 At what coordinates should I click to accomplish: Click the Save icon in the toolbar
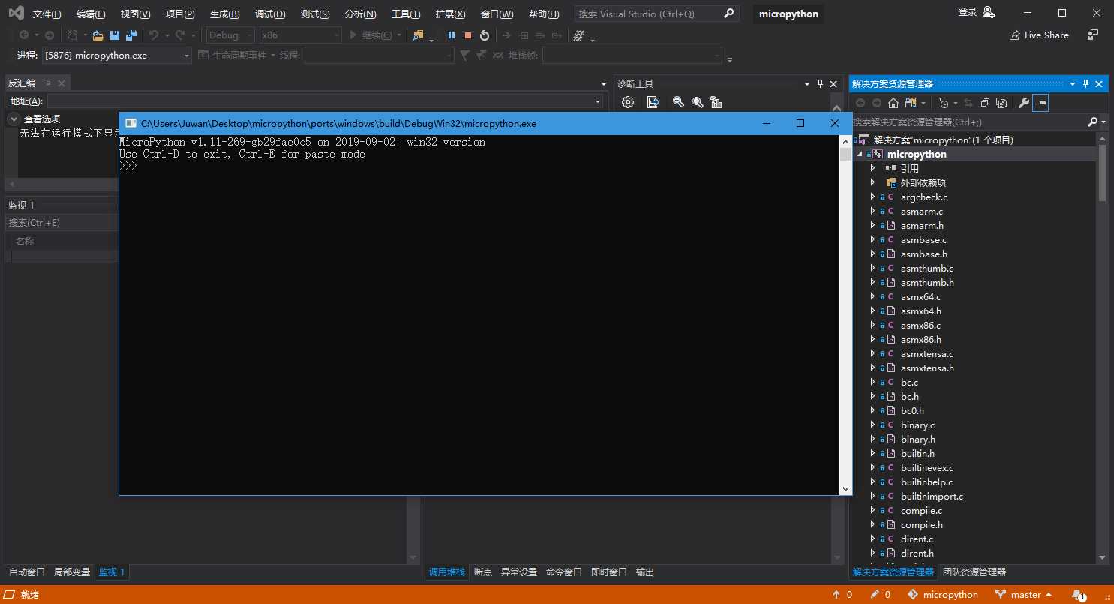[115, 35]
